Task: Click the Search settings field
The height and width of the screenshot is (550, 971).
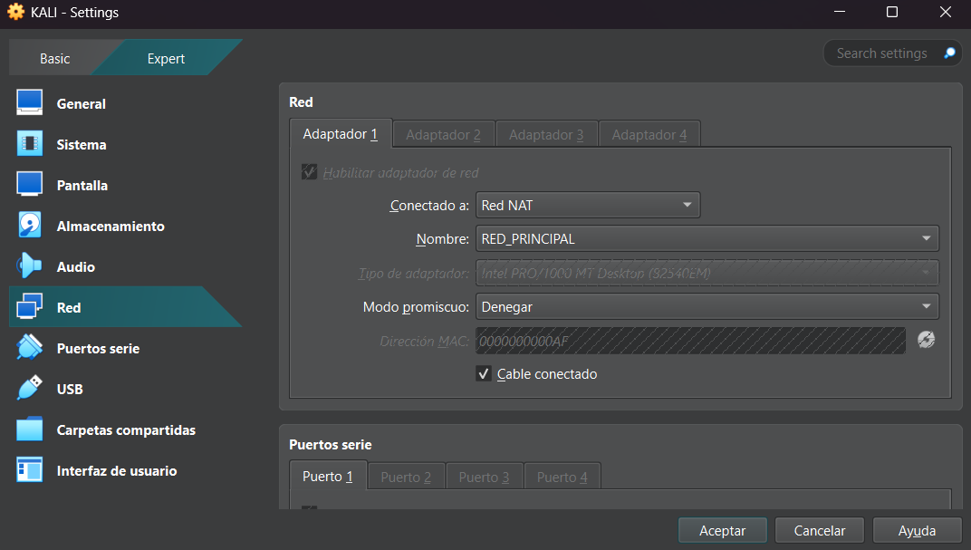Action: pos(882,53)
